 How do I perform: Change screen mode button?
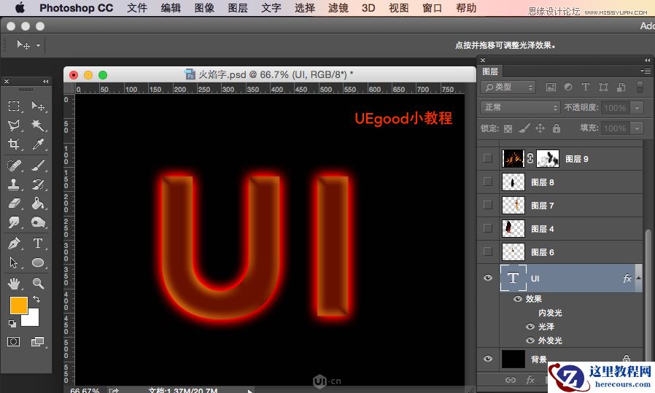point(38,342)
